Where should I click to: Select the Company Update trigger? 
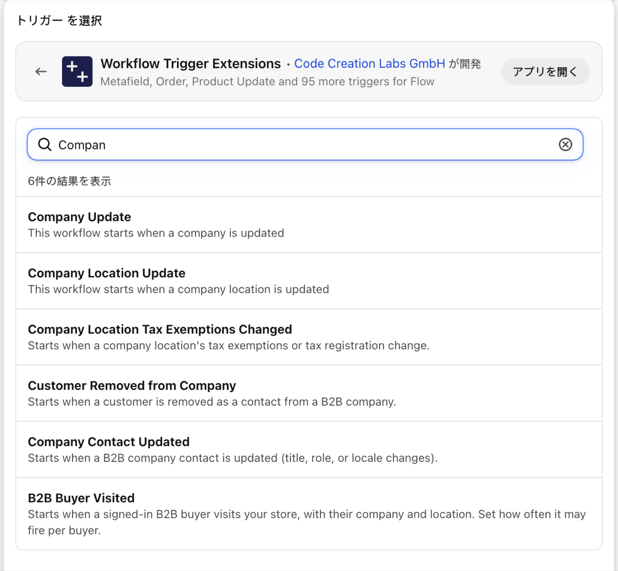pos(309,225)
